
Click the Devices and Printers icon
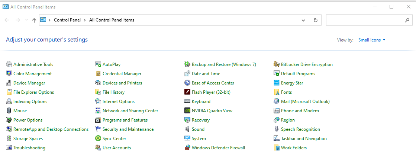click(x=98, y=83)
